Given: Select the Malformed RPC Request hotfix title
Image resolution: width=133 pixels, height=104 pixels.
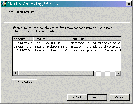Looking at the screenshot, I should click(96, 43).
